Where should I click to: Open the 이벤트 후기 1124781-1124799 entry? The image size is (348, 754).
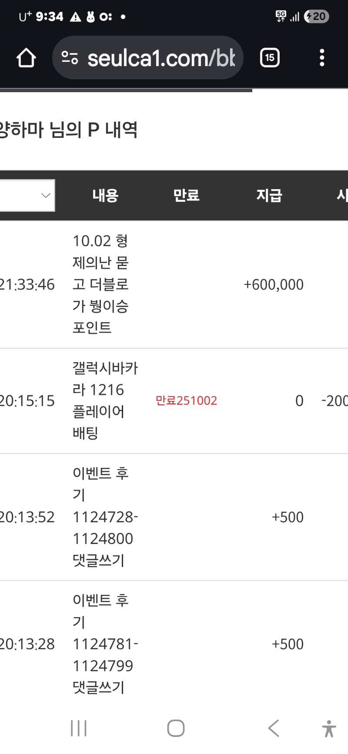(104, 644)
